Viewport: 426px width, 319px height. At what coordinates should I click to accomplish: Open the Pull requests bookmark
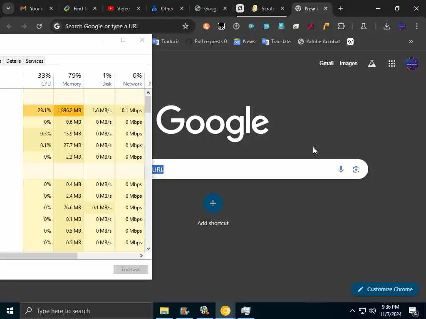pyautogui.click(x=207, y=42)
